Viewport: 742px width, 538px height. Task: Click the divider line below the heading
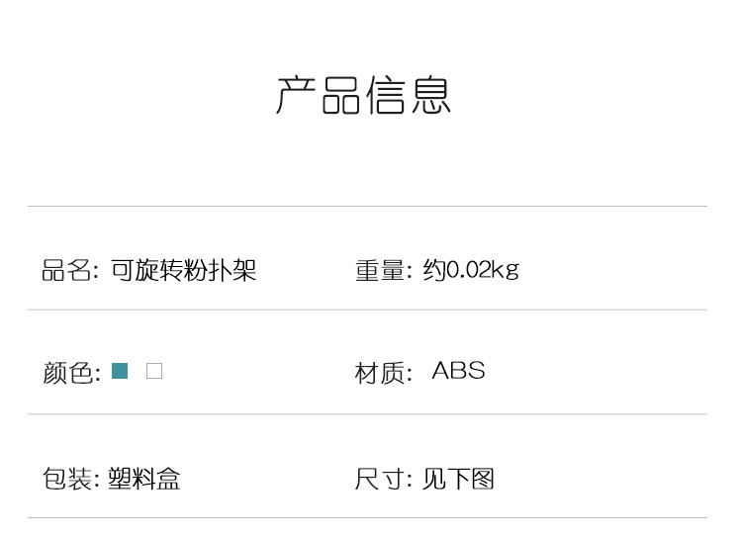[367, 206]
